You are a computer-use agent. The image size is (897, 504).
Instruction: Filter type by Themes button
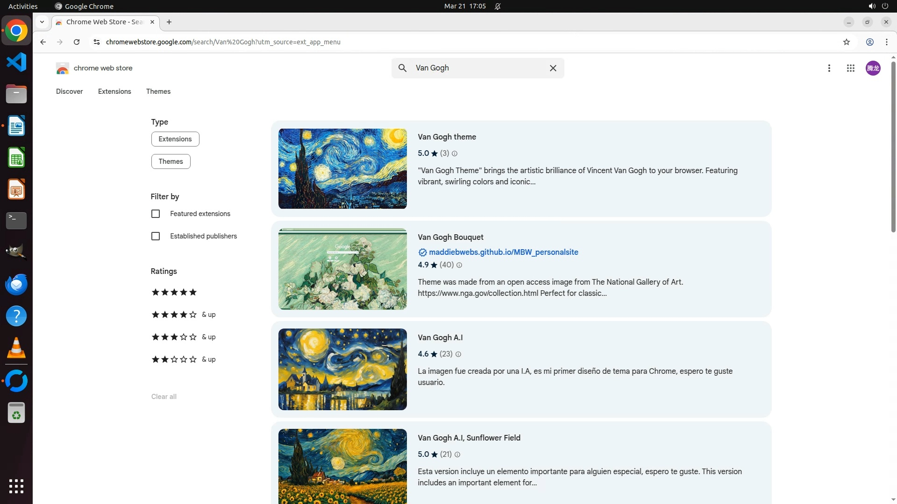coord(171,161)
